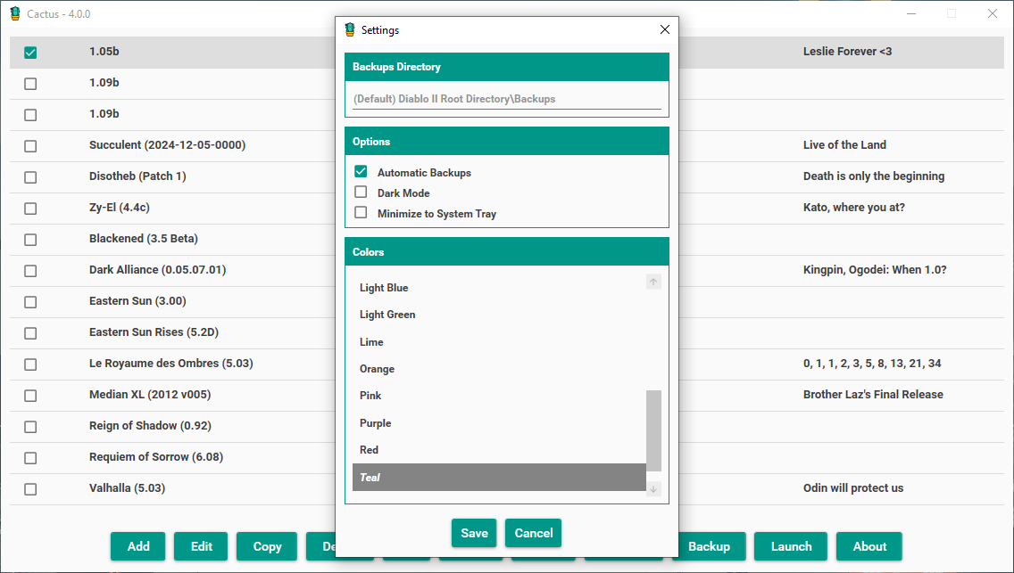Click the Options section header
The height and width of the screenshot is (573, 1014).
(x=507, y=142)
